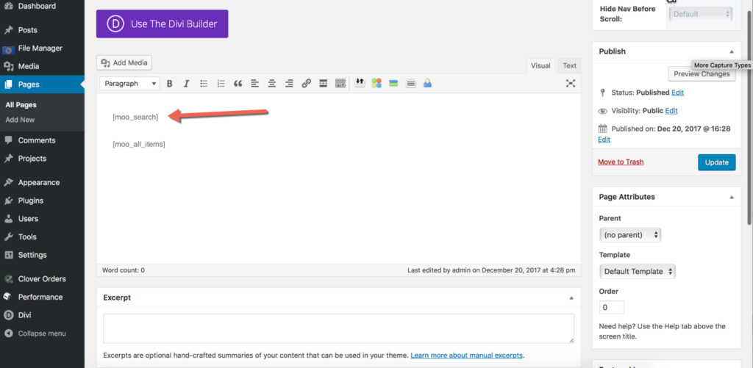Collapse the Page Attributes panel
This screenshot has height=368, width=753.
pos(732,197)
